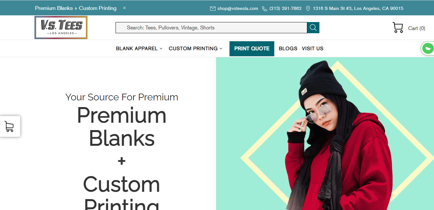
Task: Open the Visit Us menu item
Action: [312, 49]
